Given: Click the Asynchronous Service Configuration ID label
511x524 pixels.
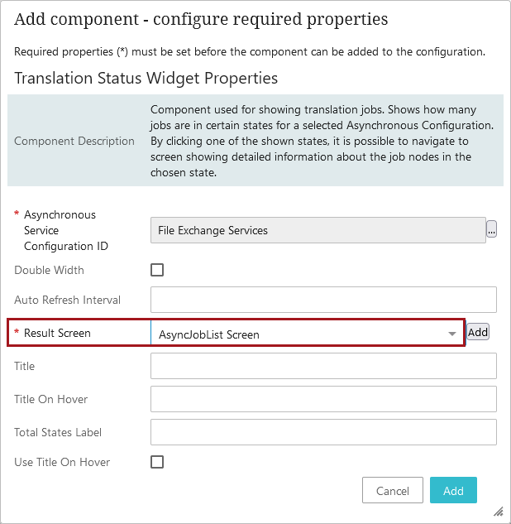Looking at the screenshot, I should tap(60, 230).
